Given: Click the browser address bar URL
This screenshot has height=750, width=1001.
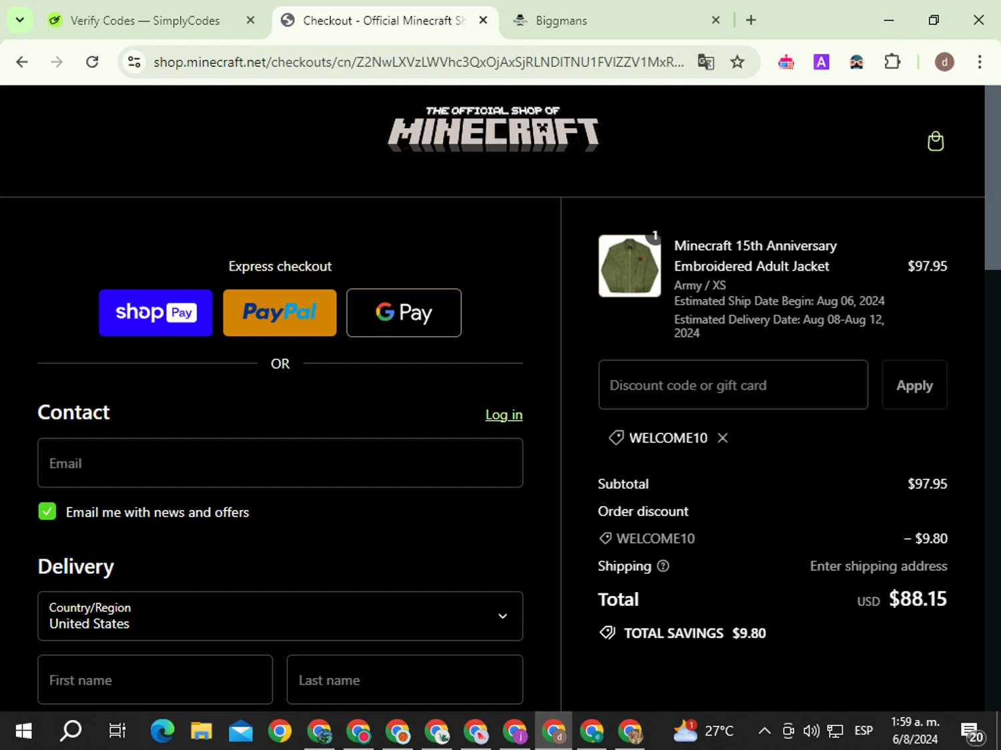Looking at the screenshot, I should pos(418,62).
